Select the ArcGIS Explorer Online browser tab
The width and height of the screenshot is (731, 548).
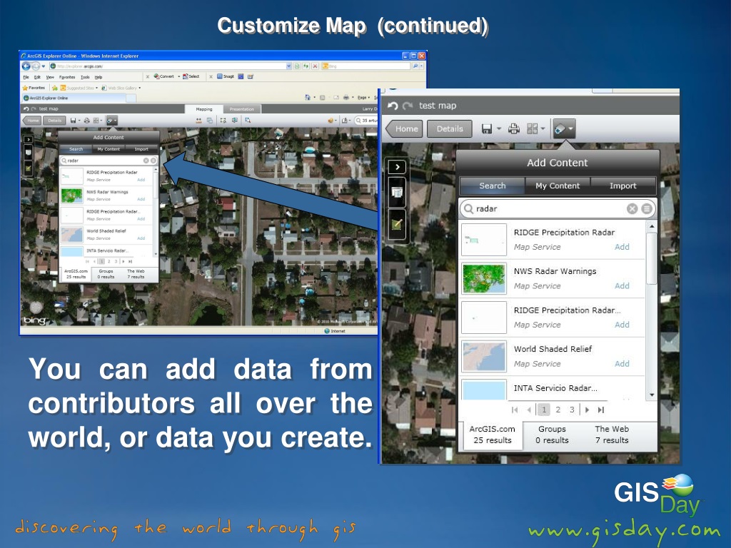[x=74, y=98]
